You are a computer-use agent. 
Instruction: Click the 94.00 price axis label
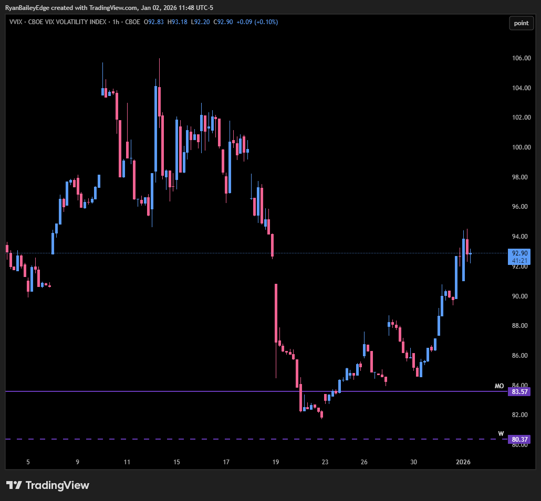[x=520, y=237]
